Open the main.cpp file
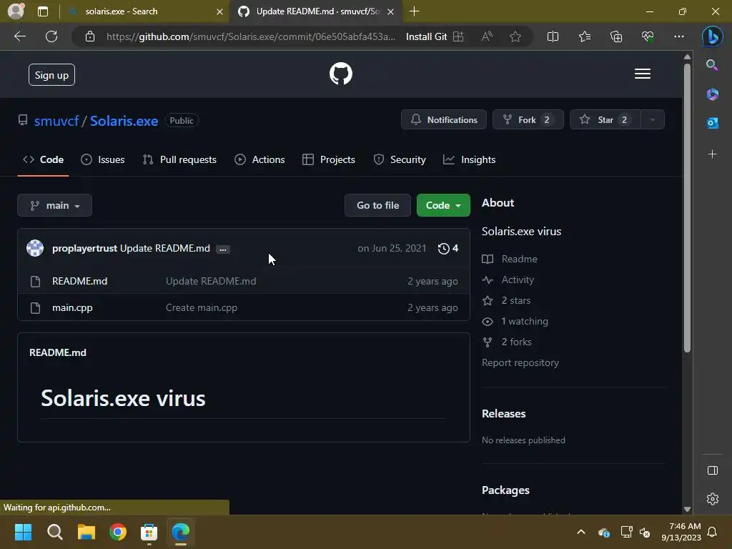This screenshot has width=732, height=549. click(72, 307)
